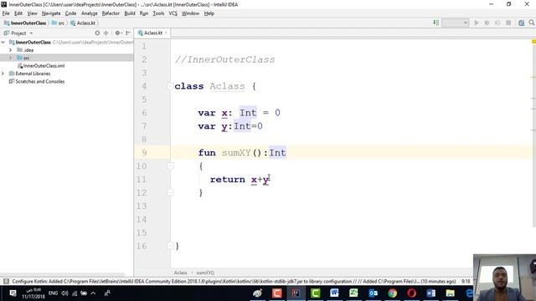Open IntelliJ IDEA taskbar icon
The image size is (536, 301).
click(x=296, y=293)
